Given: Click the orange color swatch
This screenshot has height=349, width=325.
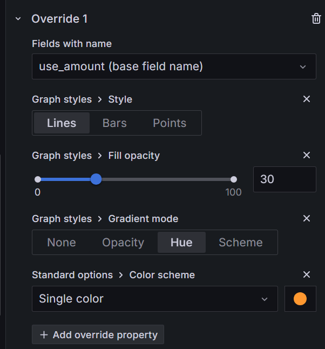Looking at the screenshot, I should (300, 299).
